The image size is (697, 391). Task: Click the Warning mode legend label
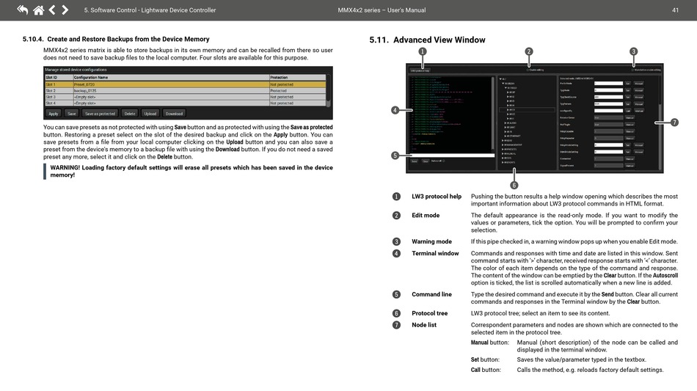431,241
